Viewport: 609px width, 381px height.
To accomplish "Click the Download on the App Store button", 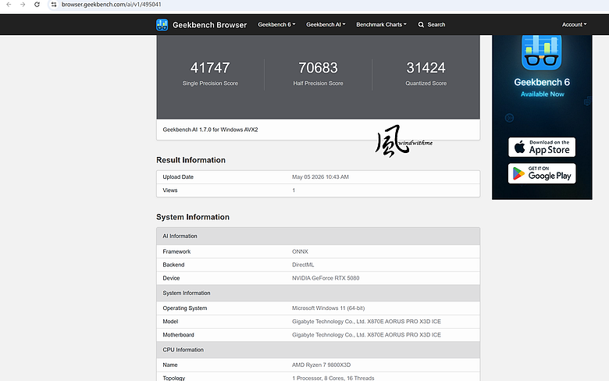I will tap(542, 148).
